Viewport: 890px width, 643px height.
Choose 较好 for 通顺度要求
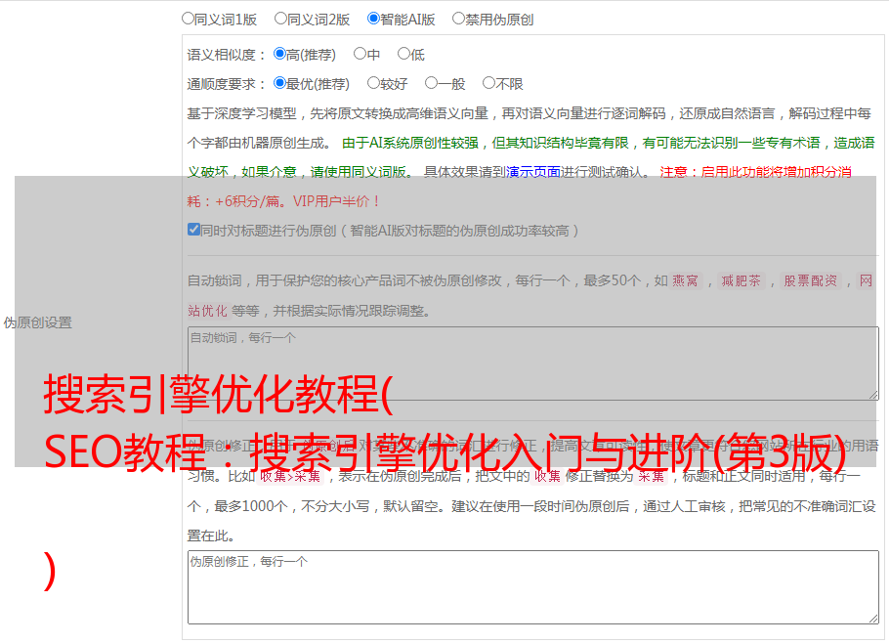click(x=373, y=83)
